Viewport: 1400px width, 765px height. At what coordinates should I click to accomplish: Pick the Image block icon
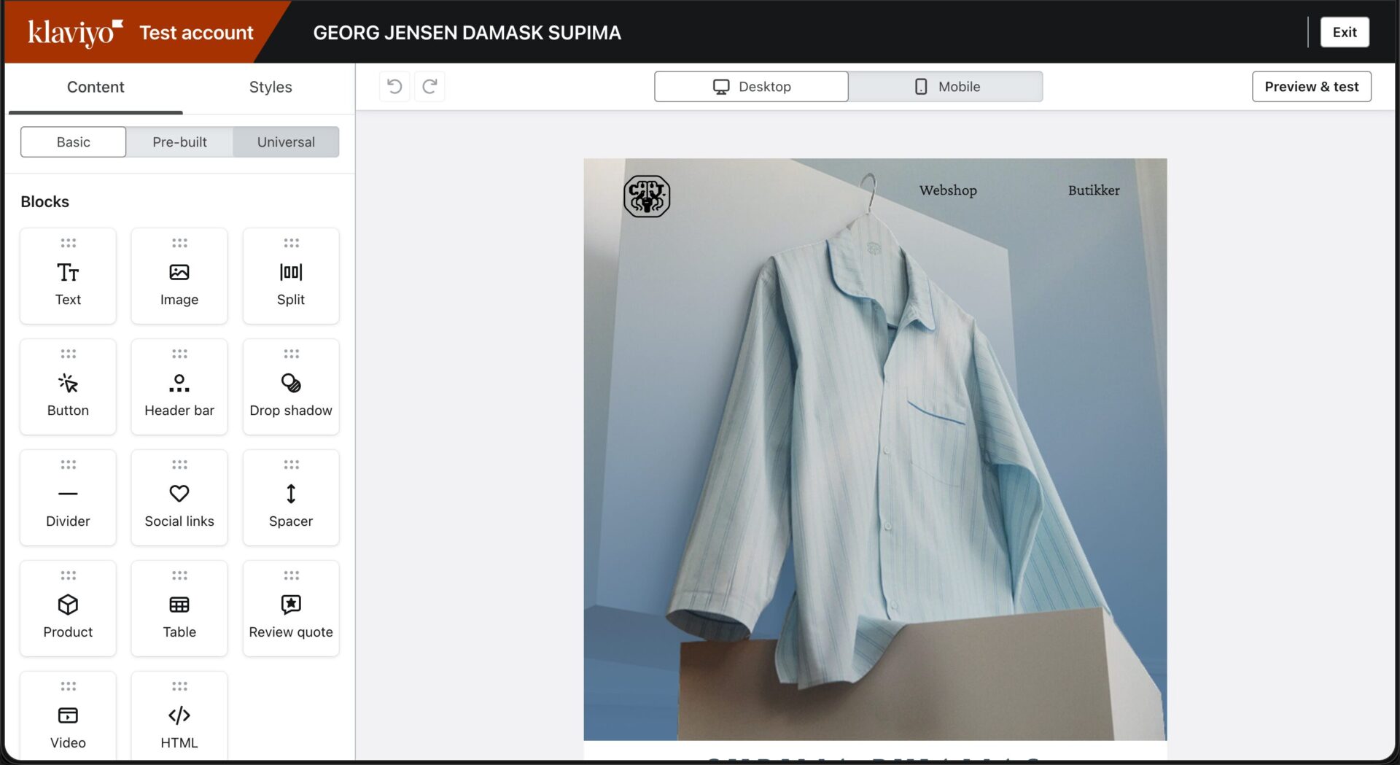(179, 273)
